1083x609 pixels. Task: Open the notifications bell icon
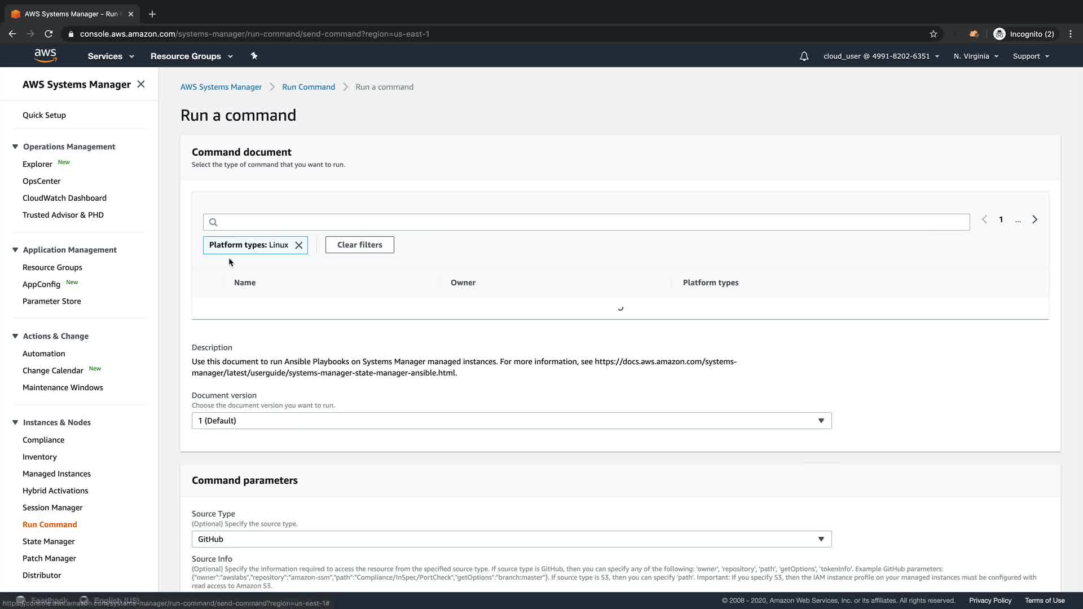click(804, 56)
